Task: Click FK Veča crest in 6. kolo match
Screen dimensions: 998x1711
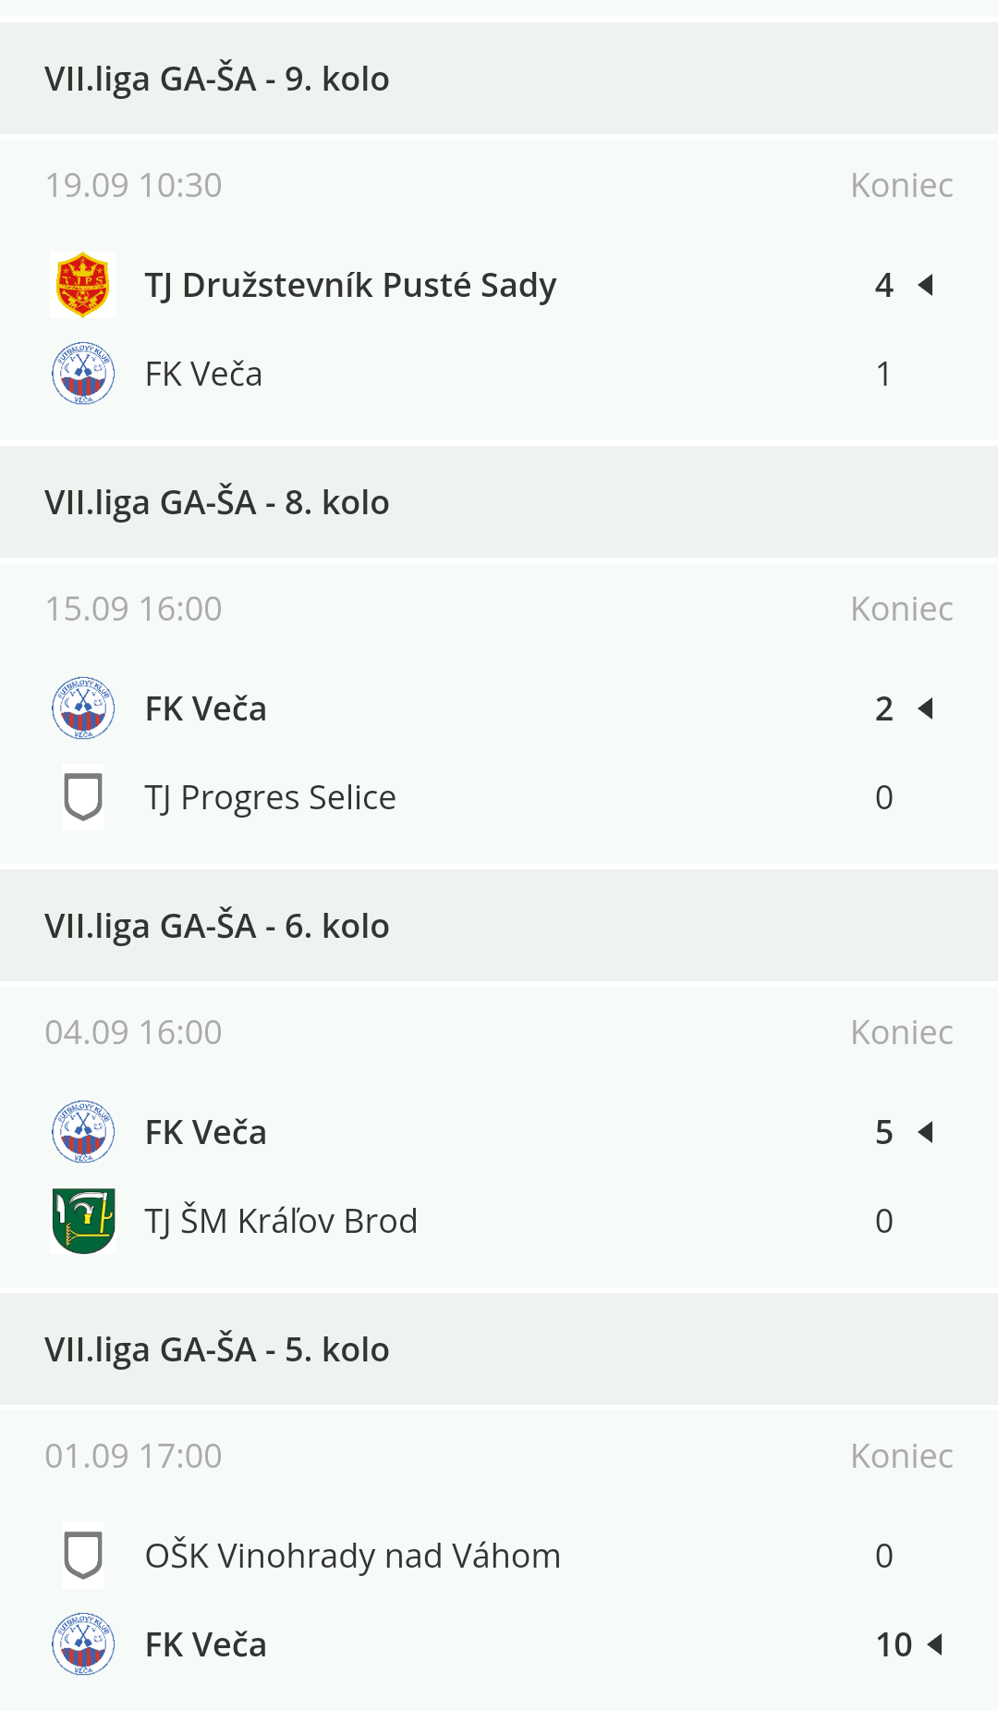Action: (83, 1132)
